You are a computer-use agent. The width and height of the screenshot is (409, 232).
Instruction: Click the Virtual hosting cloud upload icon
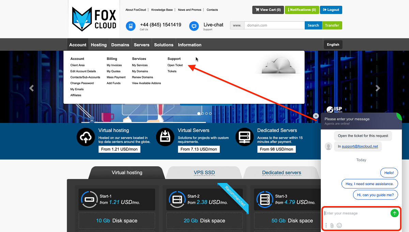click(86, 137)
